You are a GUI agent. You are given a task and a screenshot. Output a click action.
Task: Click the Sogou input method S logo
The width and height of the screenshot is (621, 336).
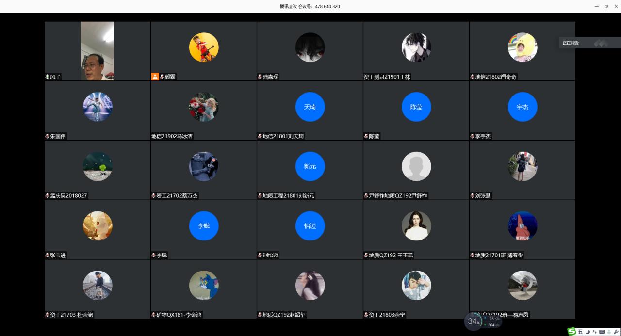tap(572, 332)
